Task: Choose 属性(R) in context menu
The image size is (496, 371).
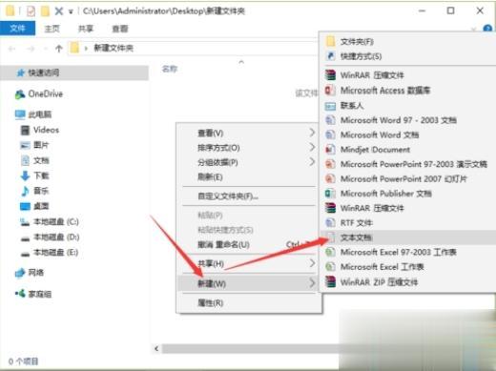Action: [x=249, y=303]
